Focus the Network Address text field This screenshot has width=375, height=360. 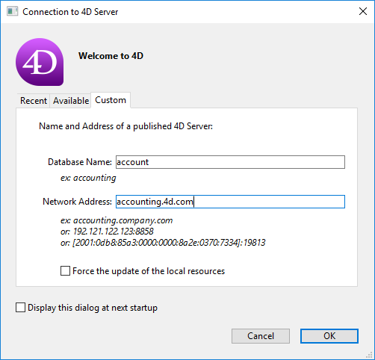230,202
